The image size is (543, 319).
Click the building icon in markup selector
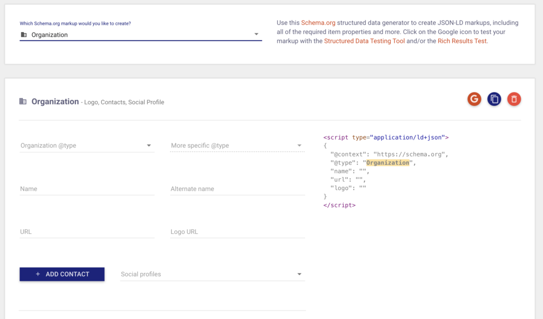coord(23,35)
